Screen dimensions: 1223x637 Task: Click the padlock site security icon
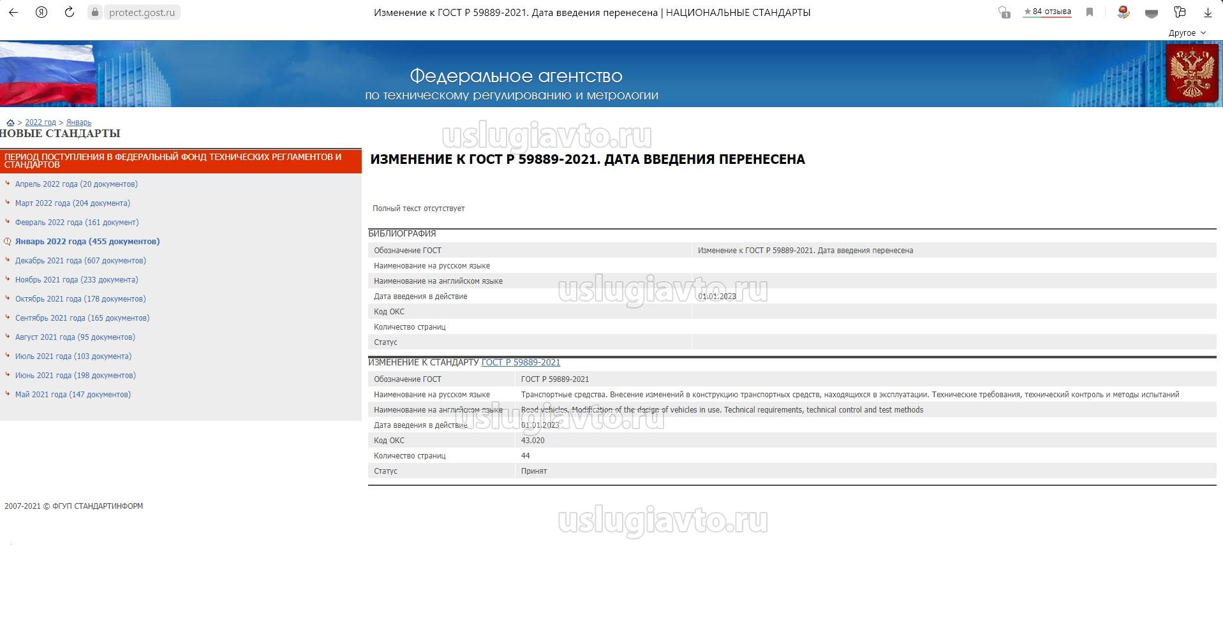coord(95,12)
